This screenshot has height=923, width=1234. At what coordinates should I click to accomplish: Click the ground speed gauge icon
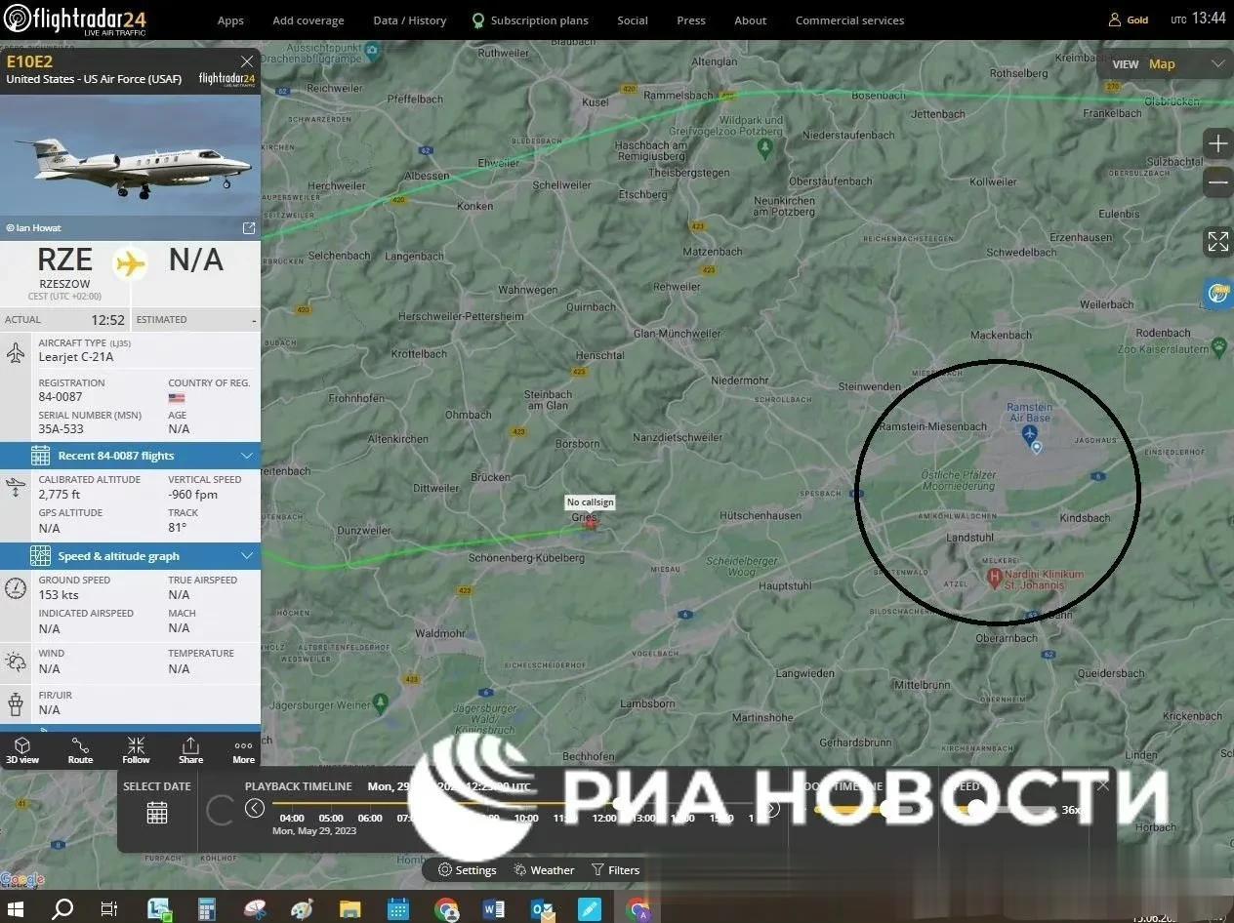(x=16, y=588)
